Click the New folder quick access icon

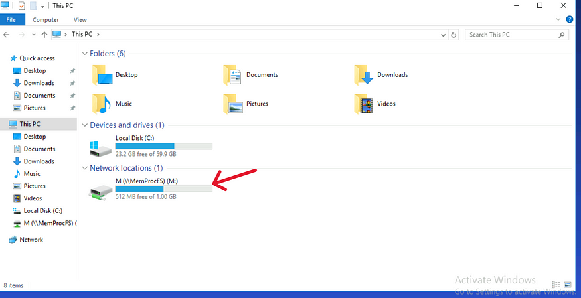[33, 5]
